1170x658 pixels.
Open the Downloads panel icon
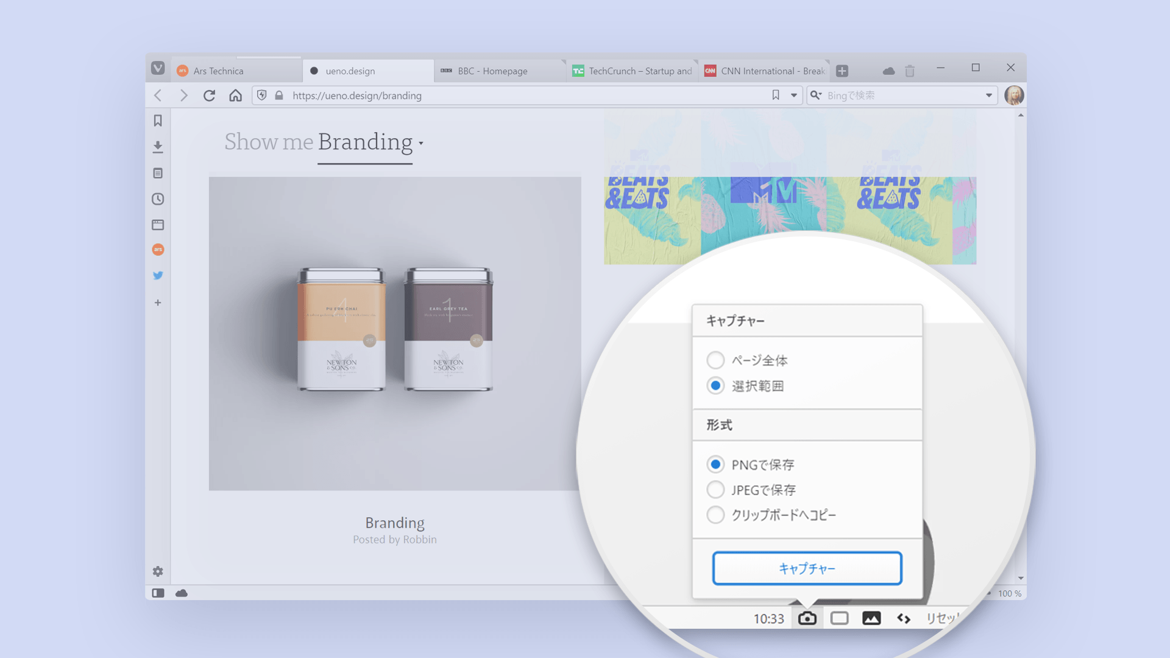tap(158, 147)
